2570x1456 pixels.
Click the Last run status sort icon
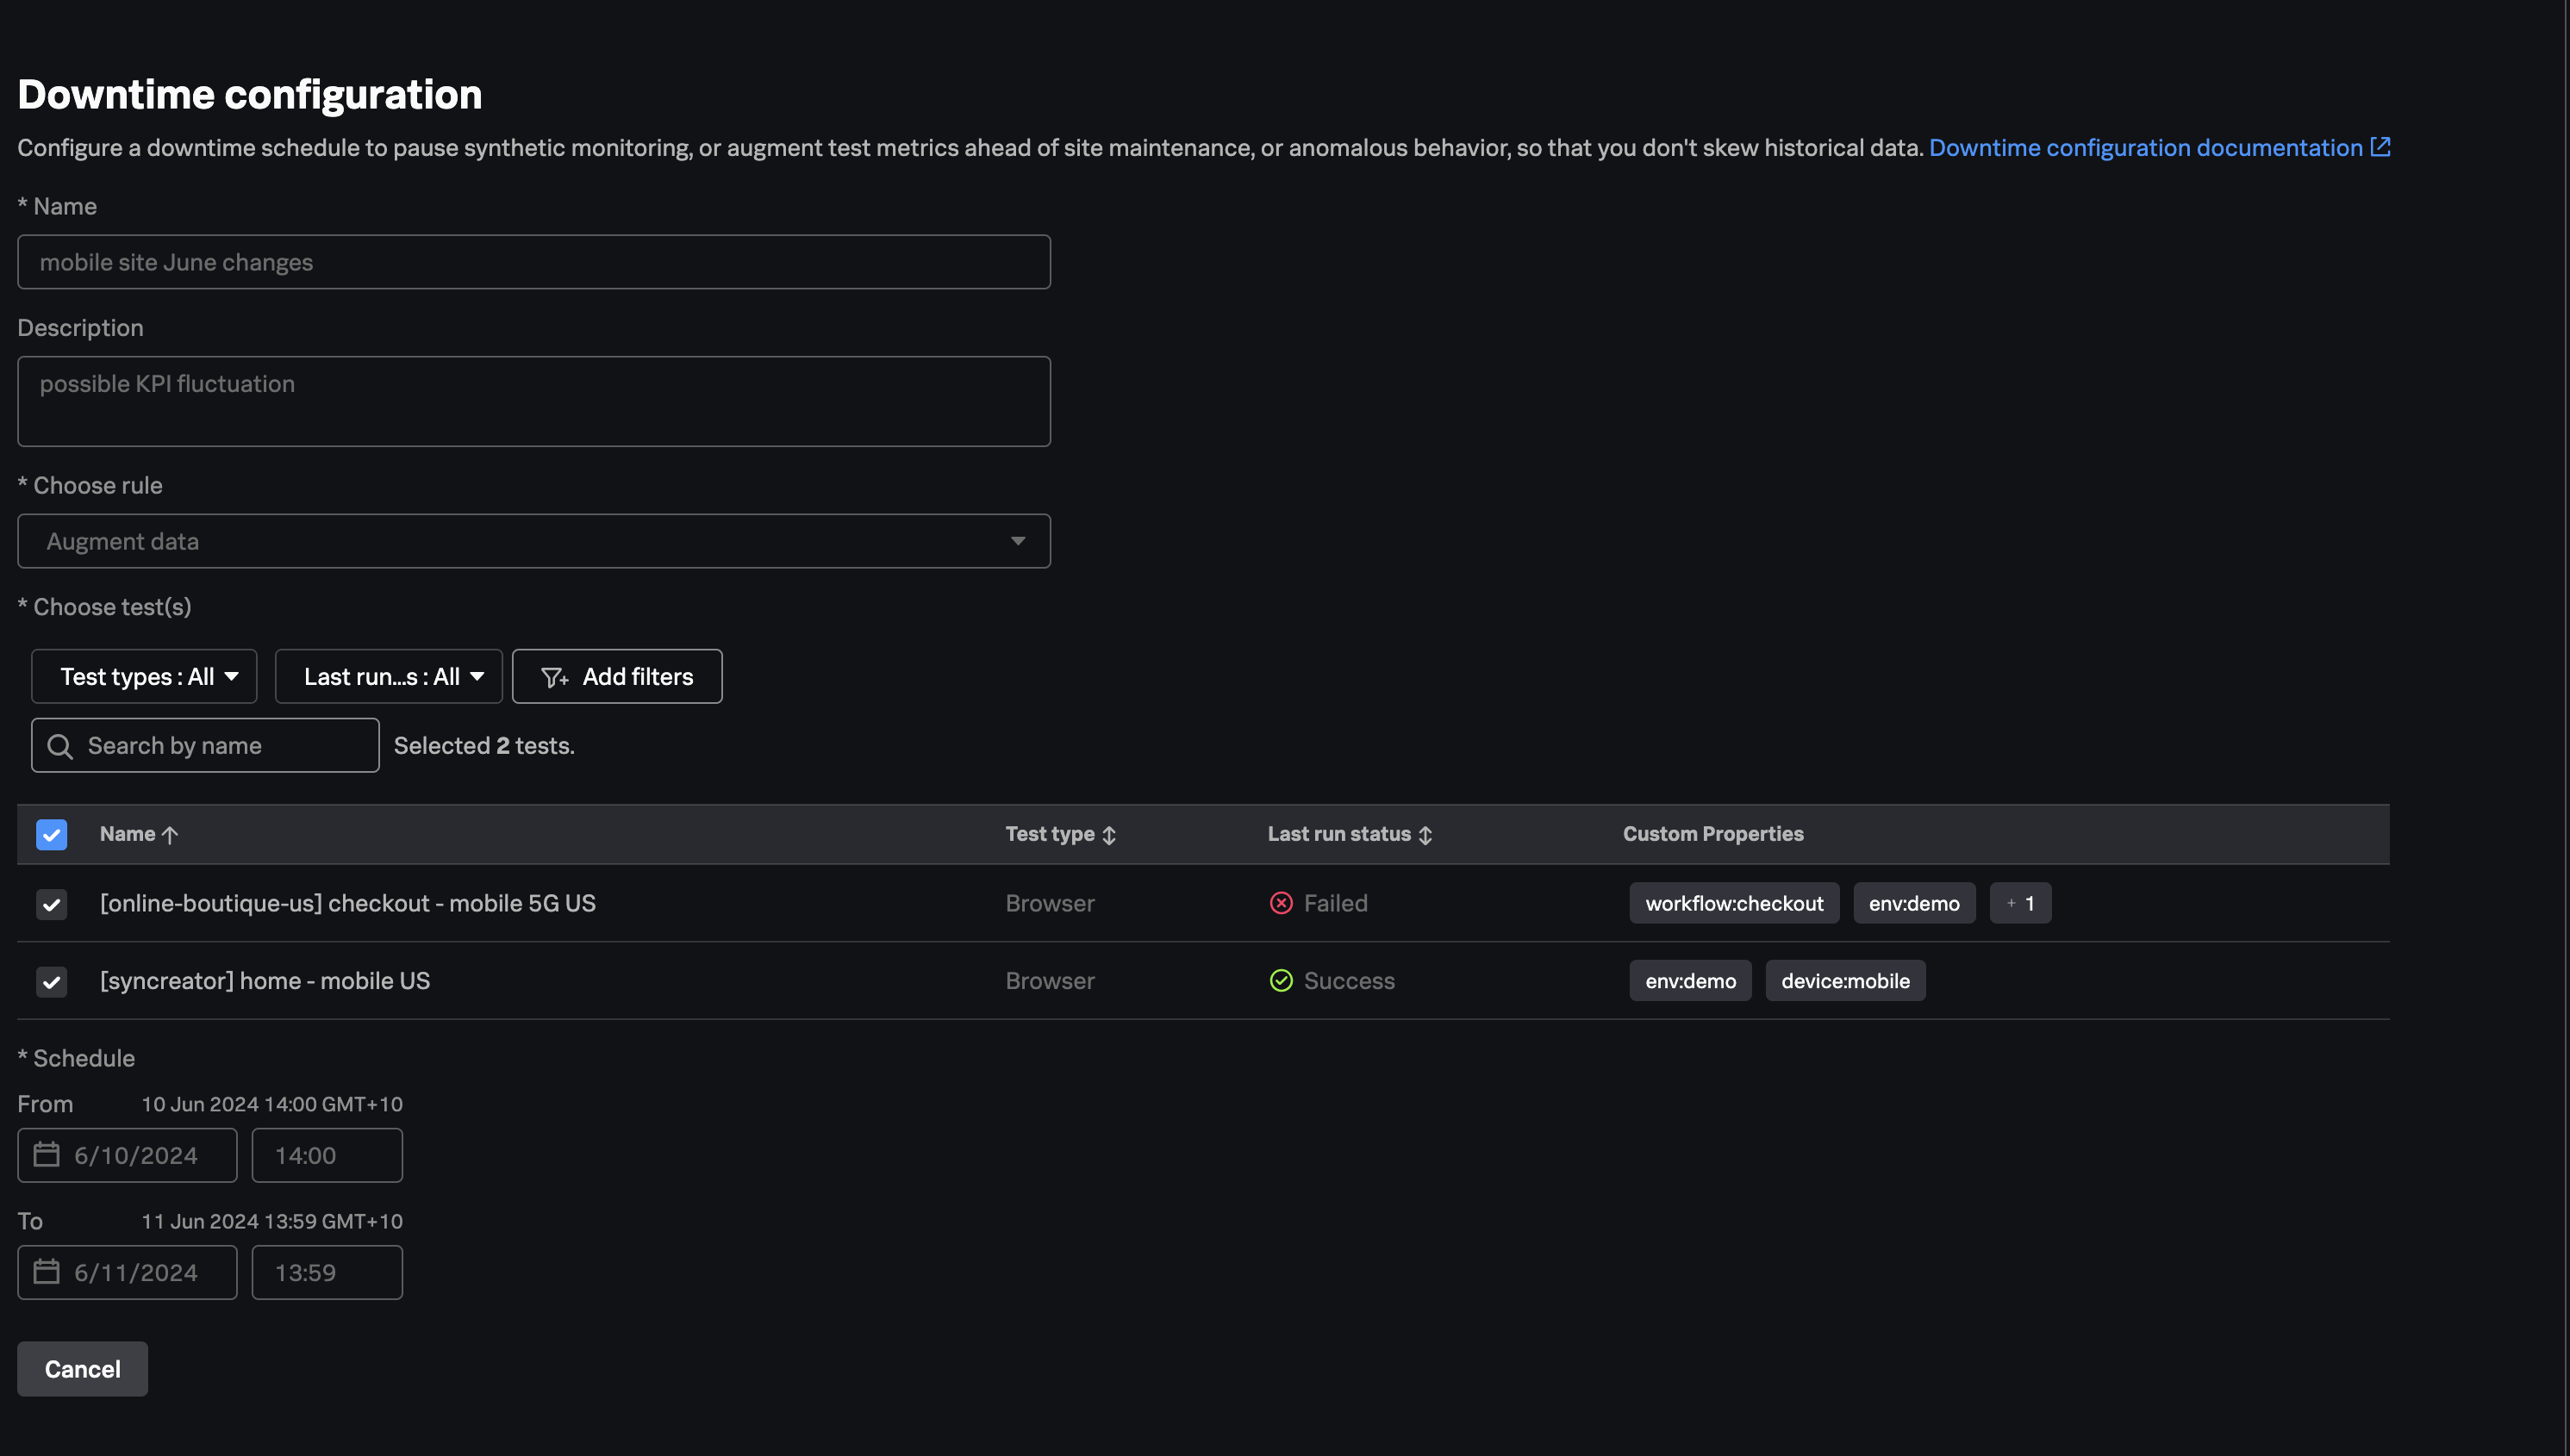1426,834
